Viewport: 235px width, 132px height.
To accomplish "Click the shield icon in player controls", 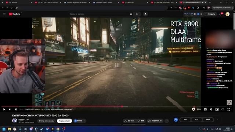I will tap(194, 109).
